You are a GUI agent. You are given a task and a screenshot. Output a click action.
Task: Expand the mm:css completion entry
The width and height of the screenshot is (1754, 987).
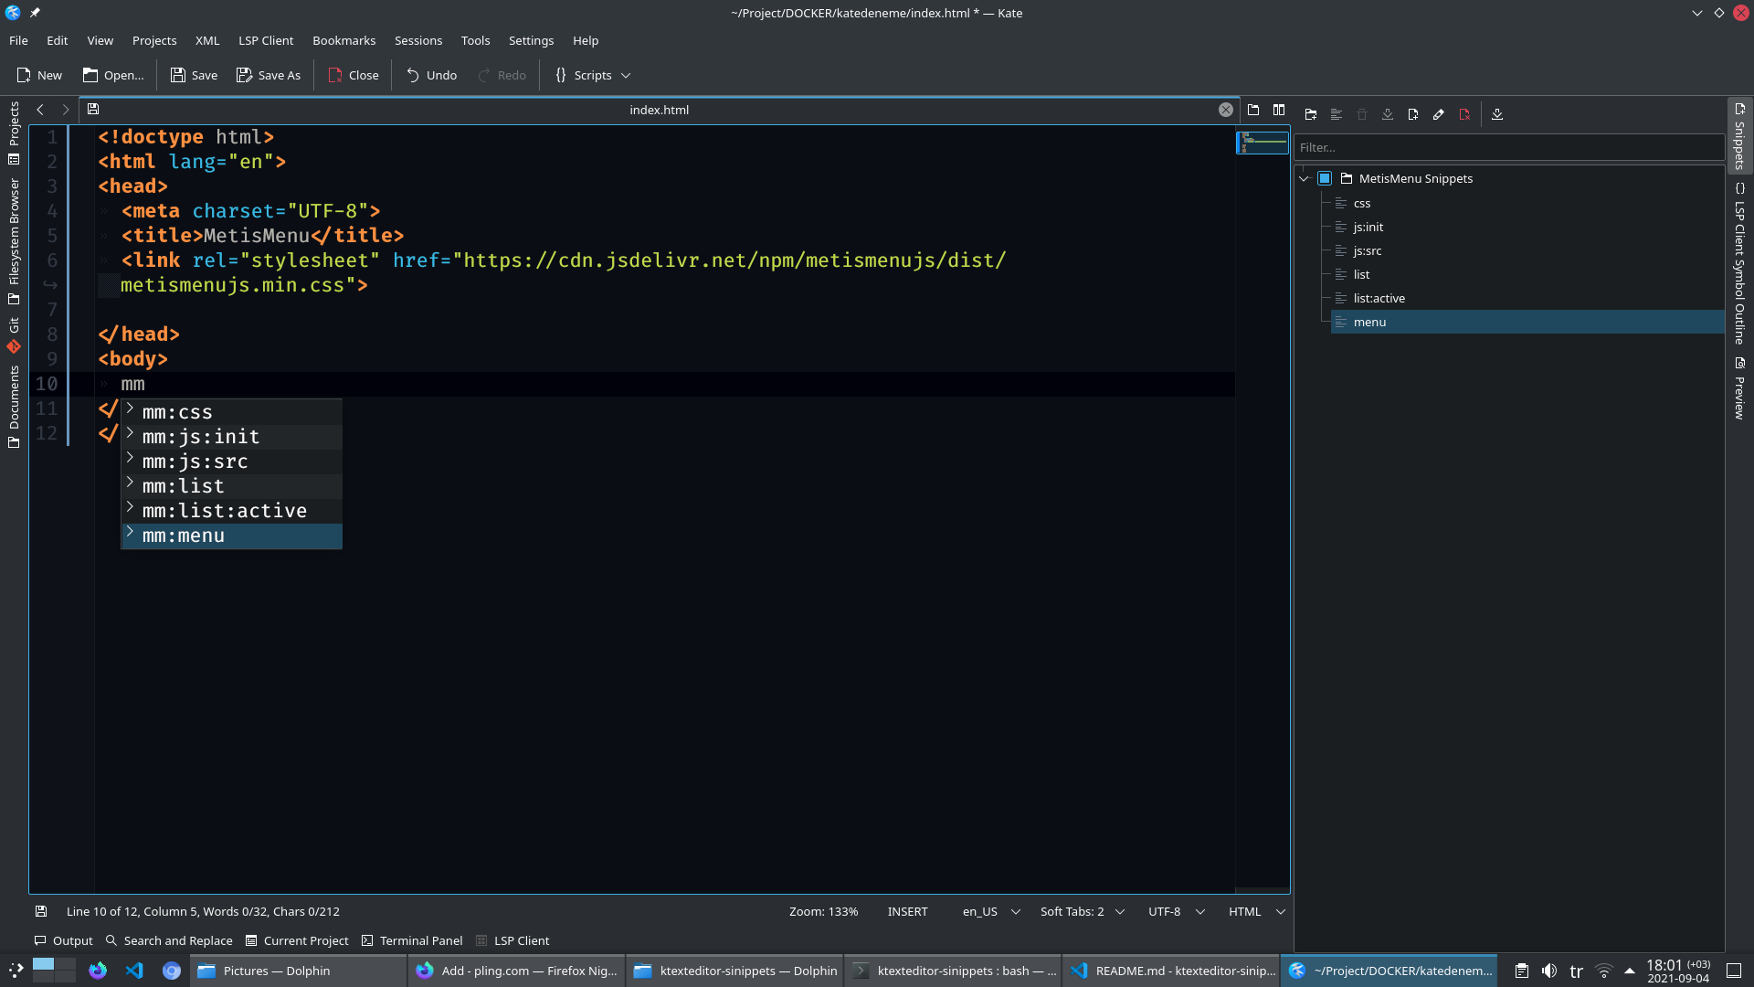(x=130, y=409)
